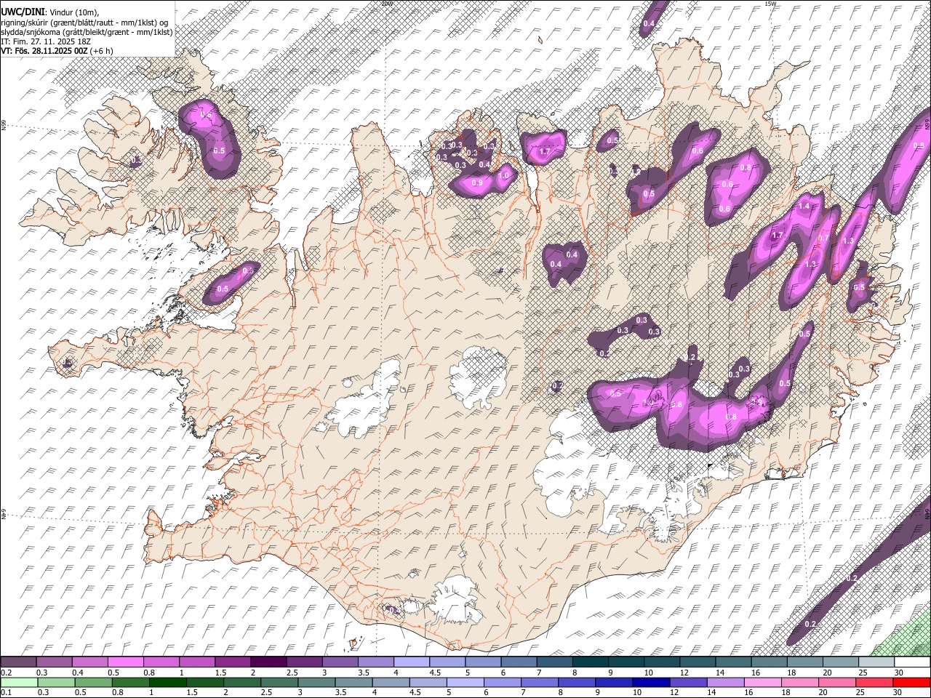Click the 0.1 label in rain legend
This screenshot has width=931, height=698.
click(6, 692)
